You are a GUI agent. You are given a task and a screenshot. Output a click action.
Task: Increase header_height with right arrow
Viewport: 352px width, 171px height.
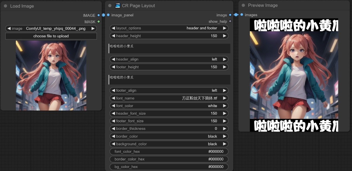[225, 36]
